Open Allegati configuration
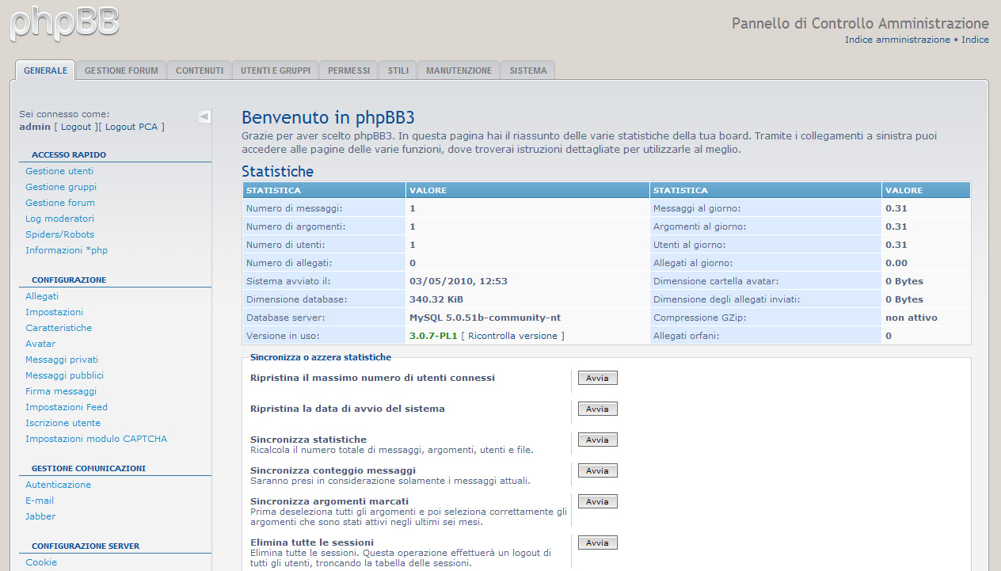The height and width of the screenshot is (571, 1001). coord(42,296)
